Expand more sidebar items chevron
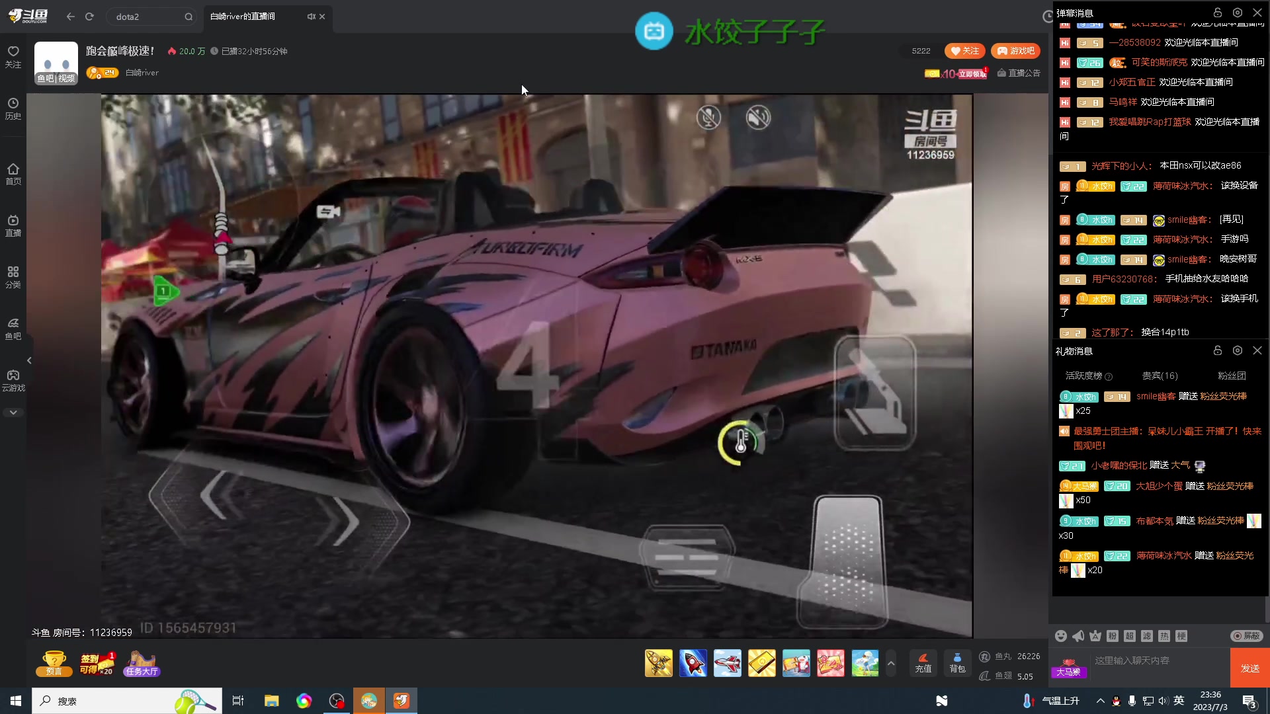 coord(13,413)
